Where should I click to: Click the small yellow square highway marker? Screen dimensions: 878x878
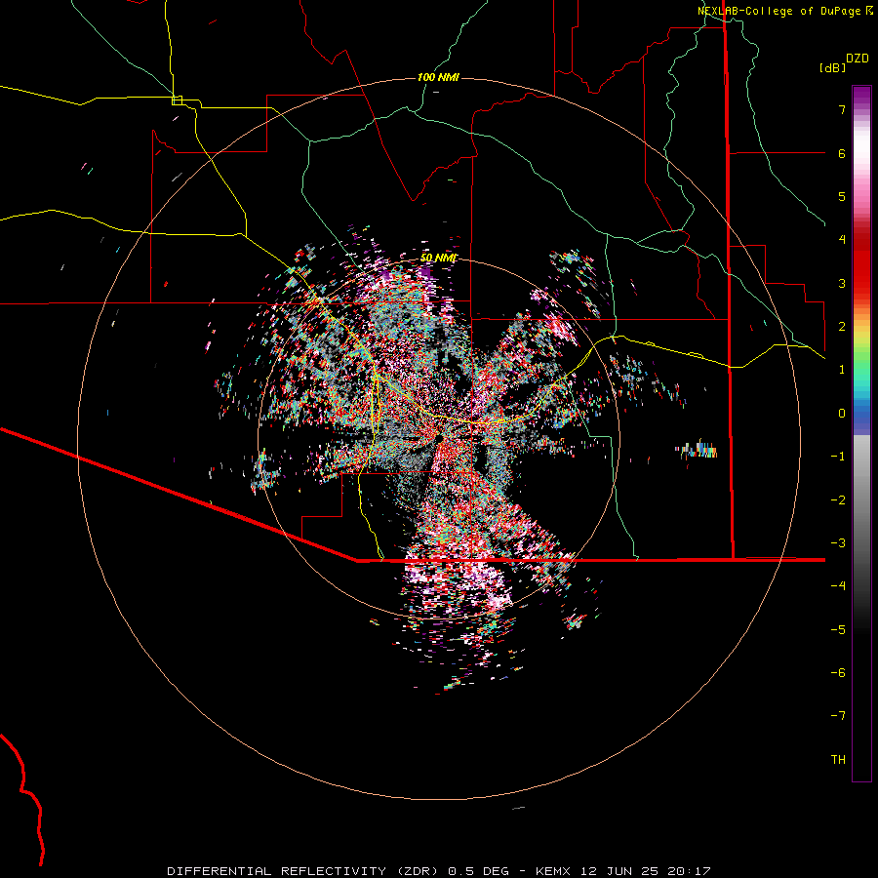177,100
